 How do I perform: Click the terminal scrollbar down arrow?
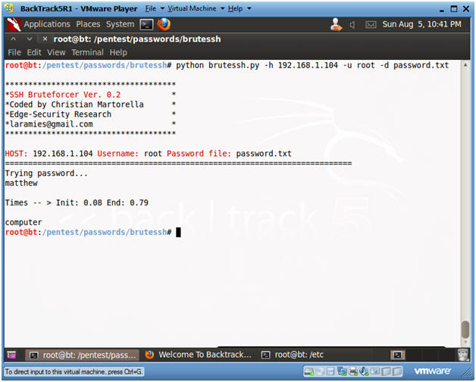coord(465,343)
